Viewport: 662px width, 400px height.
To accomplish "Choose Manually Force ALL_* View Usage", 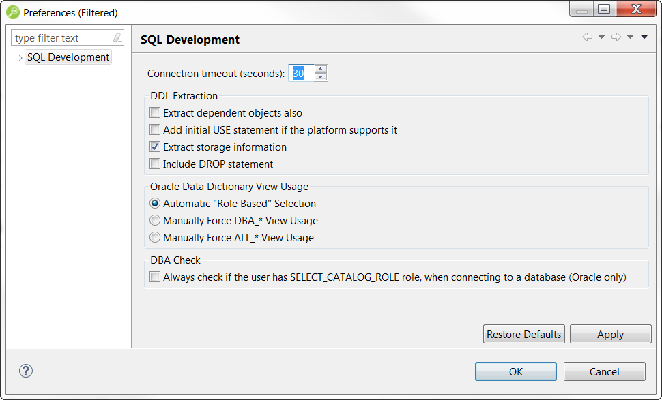I will (x=155, y=238).
